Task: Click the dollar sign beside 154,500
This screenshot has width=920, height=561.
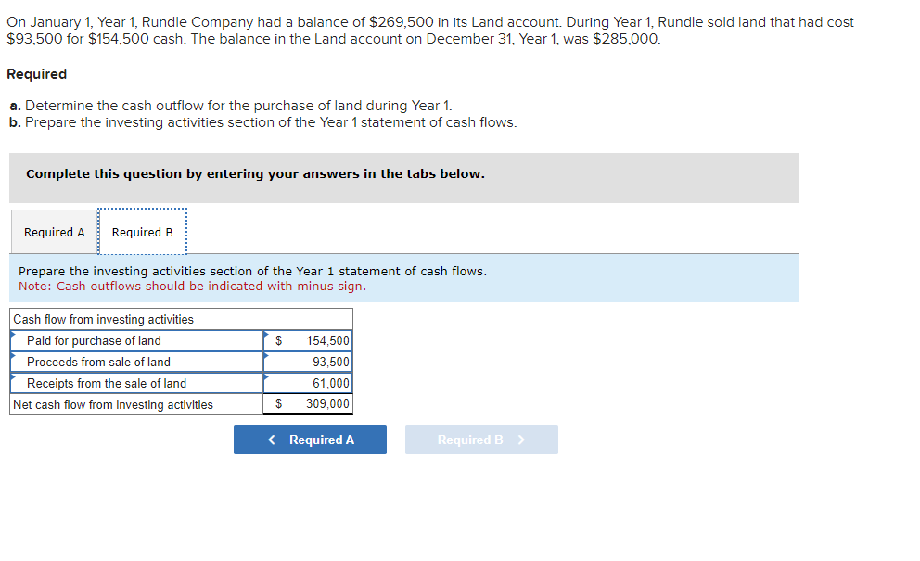Action: [277, 340]
